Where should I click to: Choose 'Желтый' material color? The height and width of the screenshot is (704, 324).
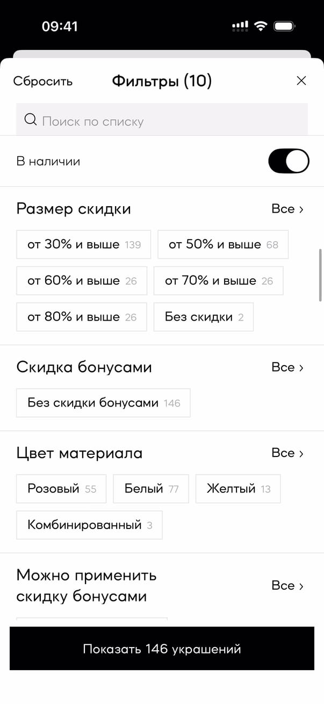(x=238, y=489)
